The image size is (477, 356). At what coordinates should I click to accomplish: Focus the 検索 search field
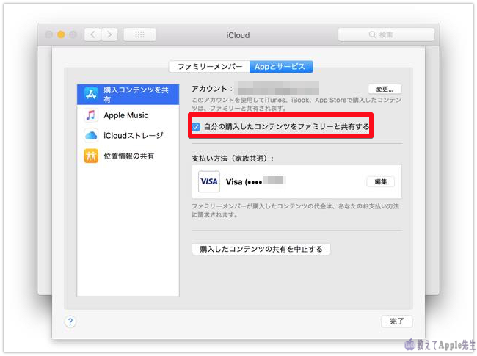tap(386, 34)
